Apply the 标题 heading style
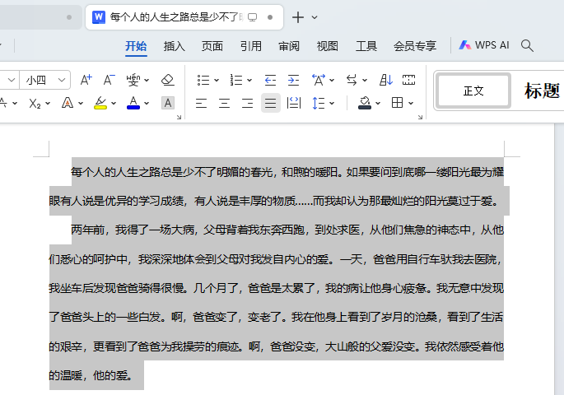Screen dimensions: 564x395 pos(542,91)
